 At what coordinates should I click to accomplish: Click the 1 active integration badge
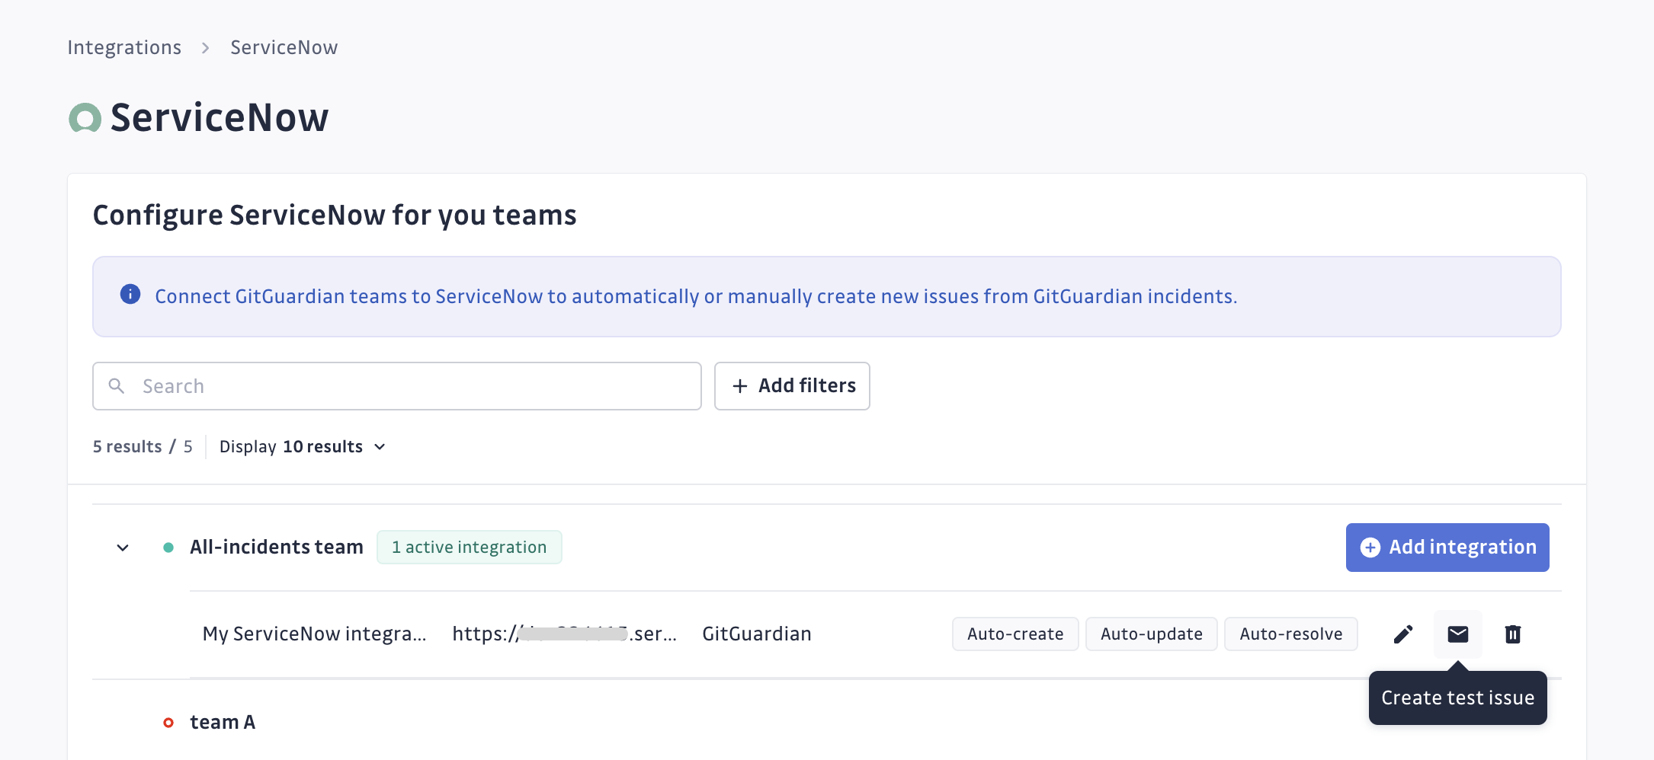tap(469, 547)
